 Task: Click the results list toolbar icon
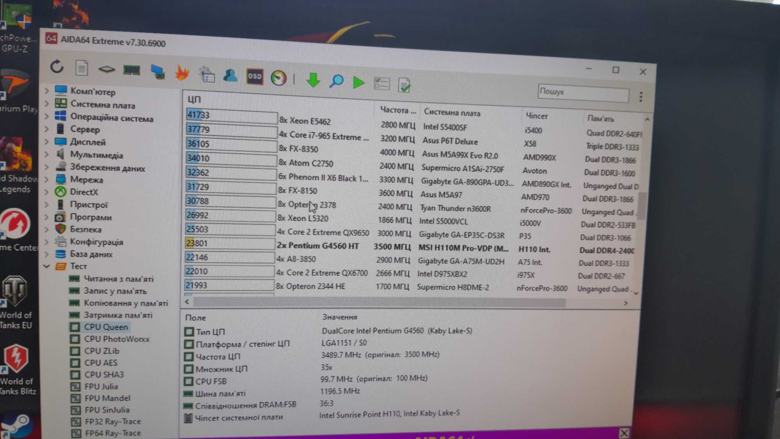click(381, 84)
